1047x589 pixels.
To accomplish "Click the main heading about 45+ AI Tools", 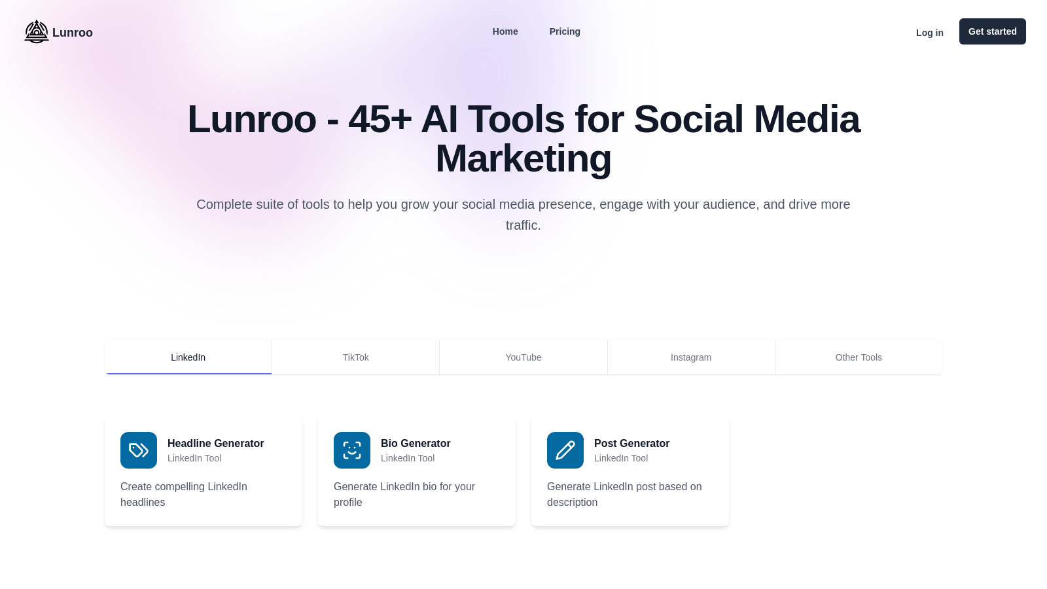I will coord(523,139).
